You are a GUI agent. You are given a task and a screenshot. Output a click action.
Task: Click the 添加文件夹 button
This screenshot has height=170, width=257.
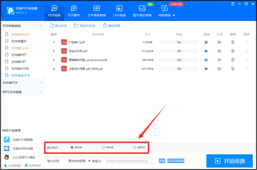pyautogui.click(x=85, y=26)
